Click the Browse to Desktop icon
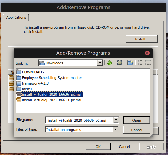The height and width of the screenshot is (155, 168). point(120,63)
